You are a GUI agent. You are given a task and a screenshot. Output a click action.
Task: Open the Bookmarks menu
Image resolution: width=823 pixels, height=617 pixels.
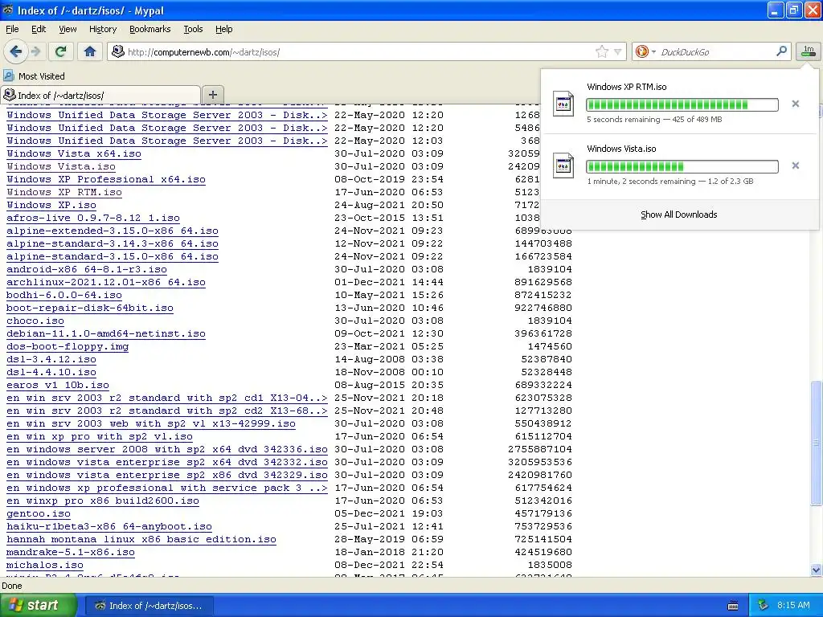(149, 29)
